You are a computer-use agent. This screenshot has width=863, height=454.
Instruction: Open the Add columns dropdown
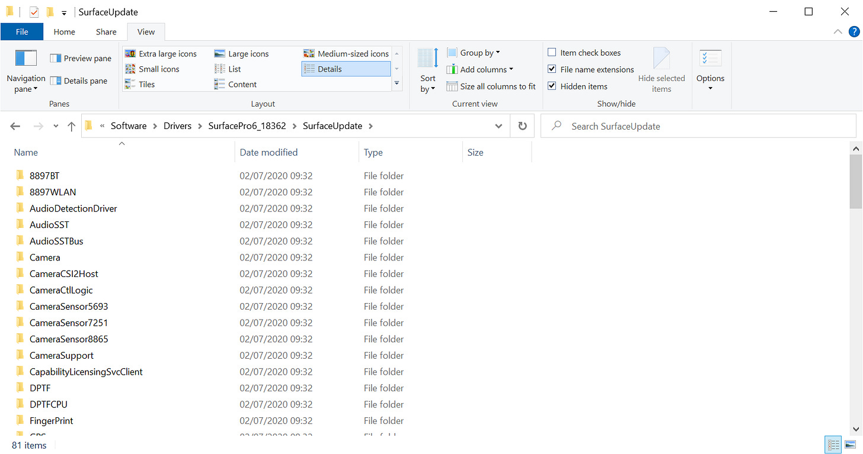[x=480, y=69]
